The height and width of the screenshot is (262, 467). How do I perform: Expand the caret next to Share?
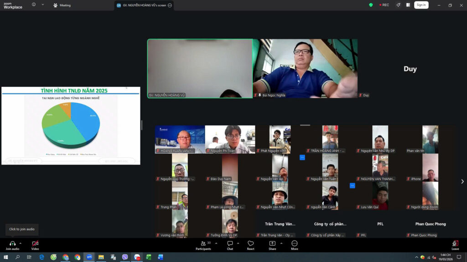click(x=281, y=243)
